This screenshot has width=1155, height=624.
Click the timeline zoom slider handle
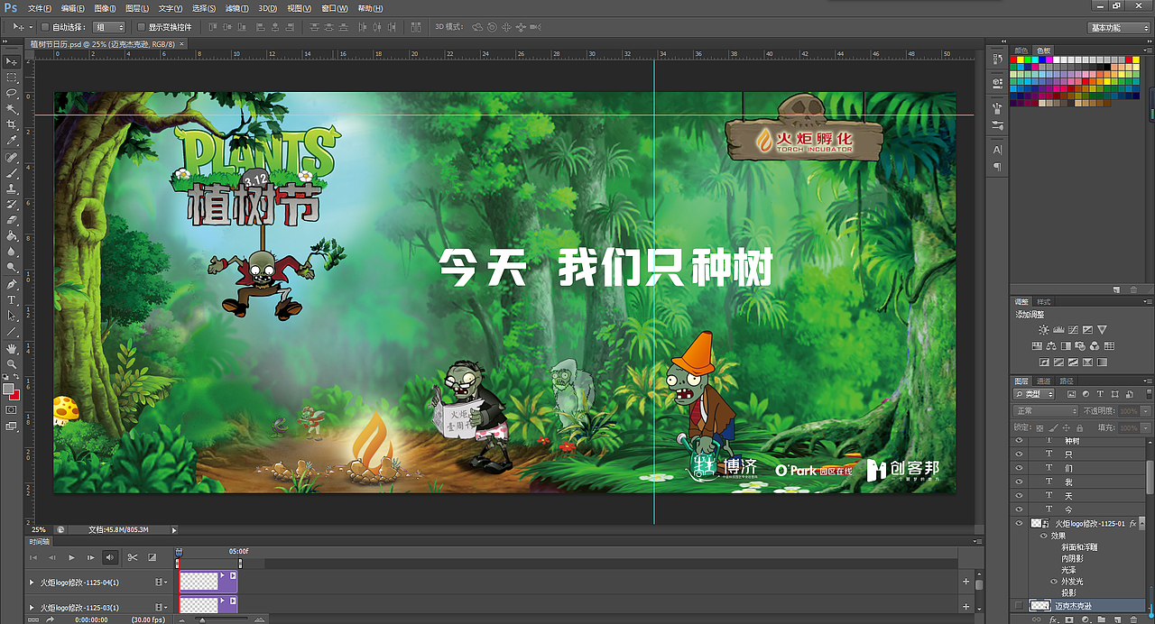tap(201, 620)
